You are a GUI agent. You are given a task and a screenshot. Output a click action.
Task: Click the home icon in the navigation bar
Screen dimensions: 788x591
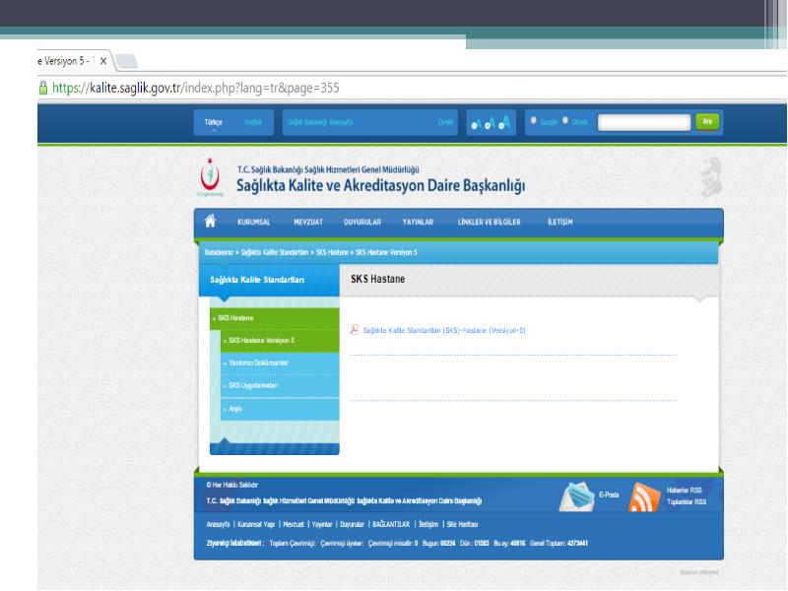pos(210,221)
